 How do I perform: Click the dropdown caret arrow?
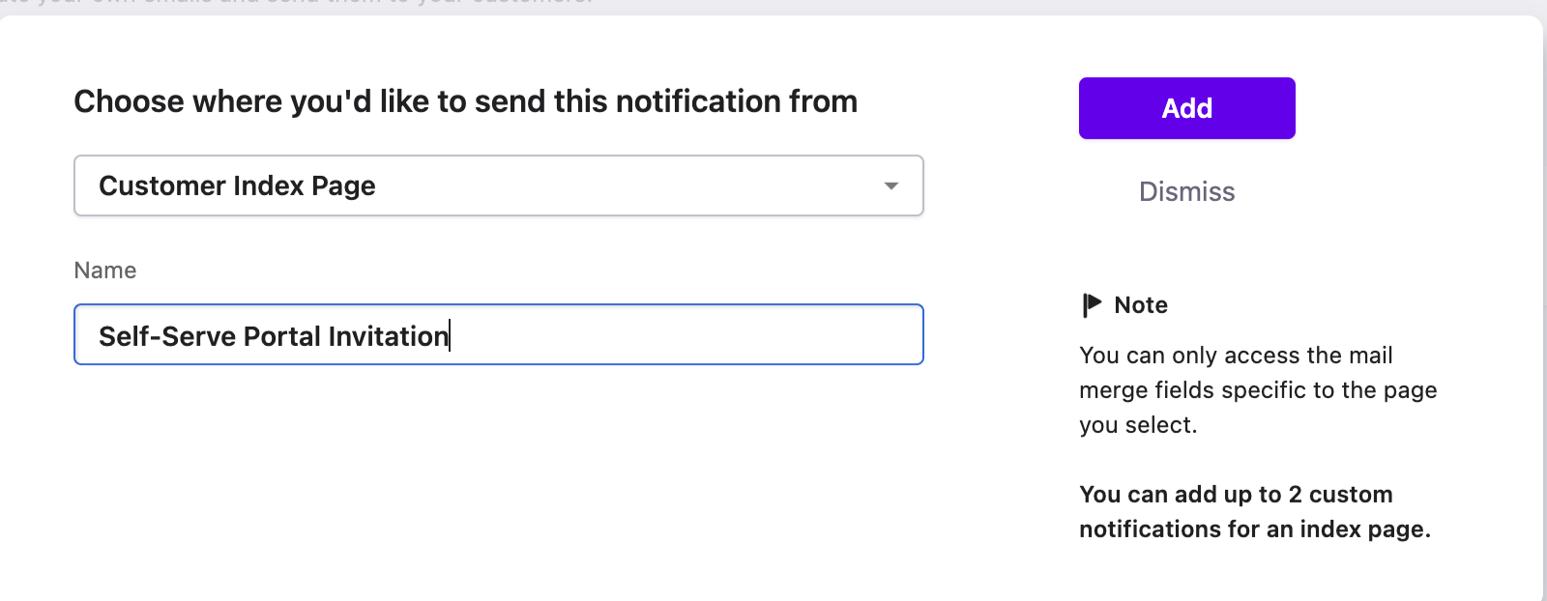pyautogui.click(x=891, y=186)
